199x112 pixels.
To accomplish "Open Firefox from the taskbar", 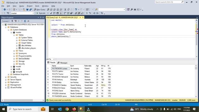I will coord(74,109).
